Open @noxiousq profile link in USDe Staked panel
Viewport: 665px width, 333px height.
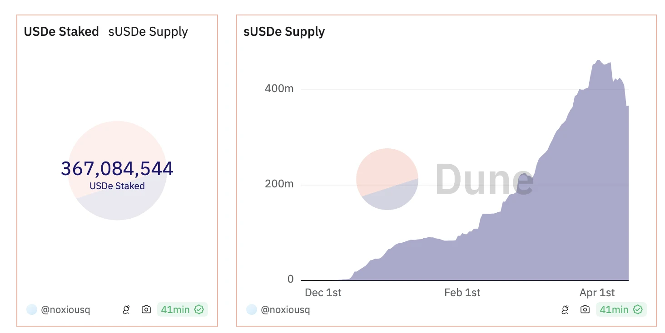click(x=65, y=310)
